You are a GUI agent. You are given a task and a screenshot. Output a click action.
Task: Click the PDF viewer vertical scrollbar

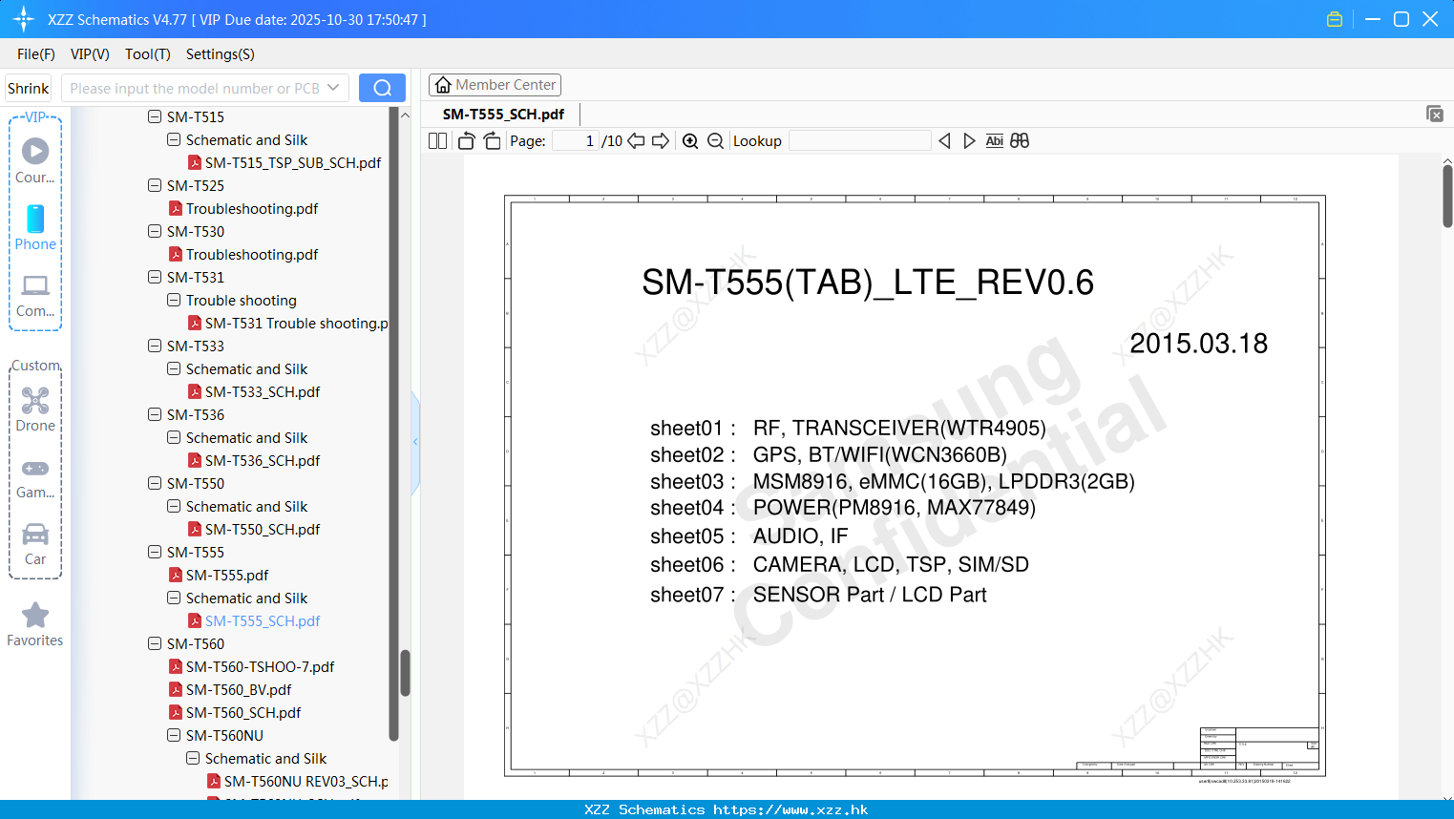pos(1447,196)
